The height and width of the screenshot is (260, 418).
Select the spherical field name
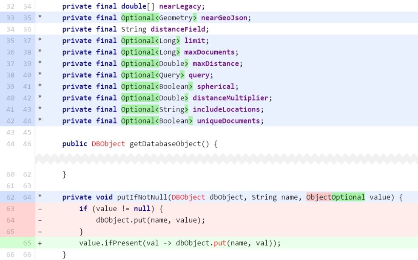pos(216,87)
